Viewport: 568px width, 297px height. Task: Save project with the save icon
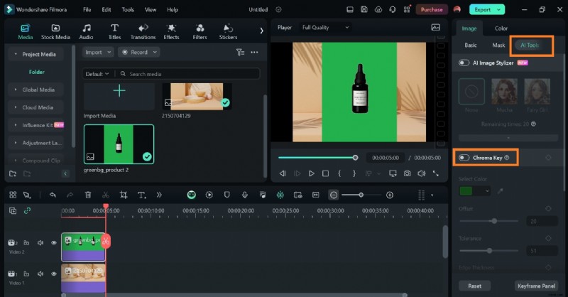coord(364,10)
